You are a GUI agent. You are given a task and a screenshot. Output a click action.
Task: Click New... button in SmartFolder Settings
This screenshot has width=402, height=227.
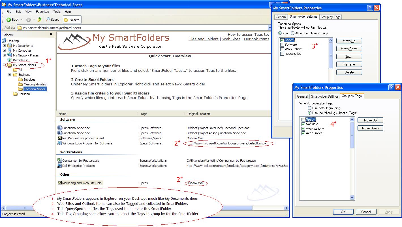click(x=349, y=56)
